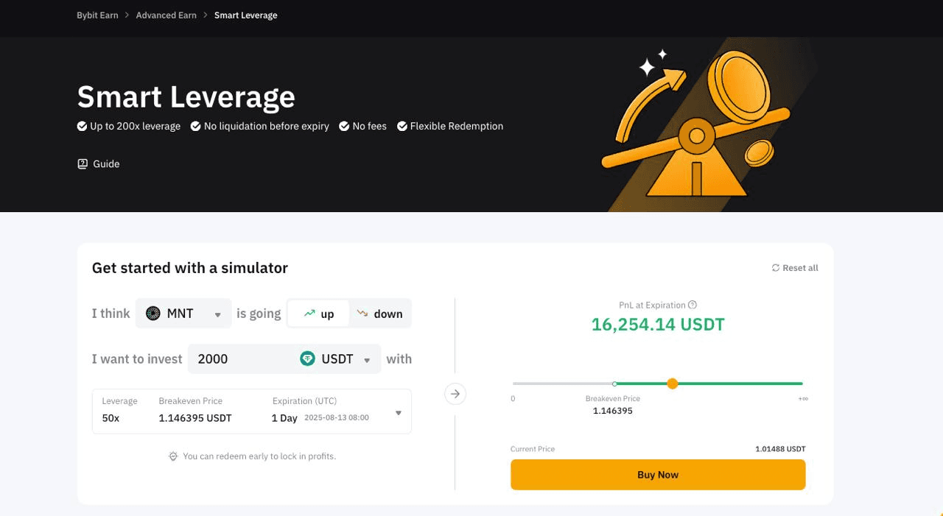
Task: Click the falling trend arrow icon
Action: pos(362,314)
